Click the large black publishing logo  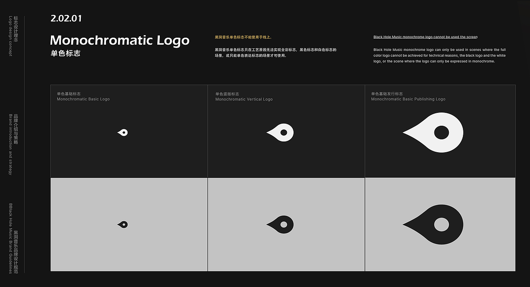point(433,225)
